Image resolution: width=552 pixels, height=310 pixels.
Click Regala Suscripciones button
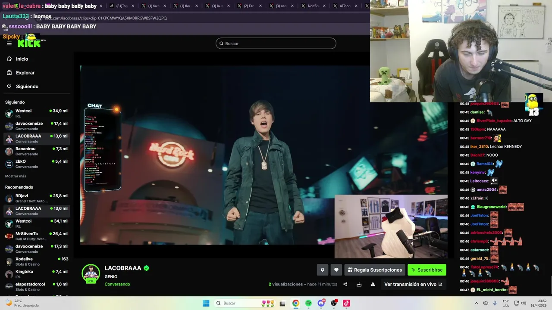375,270
